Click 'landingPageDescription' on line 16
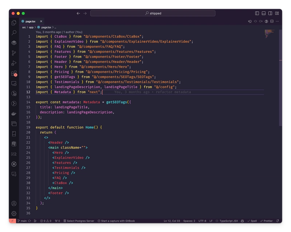 point(89,112)
